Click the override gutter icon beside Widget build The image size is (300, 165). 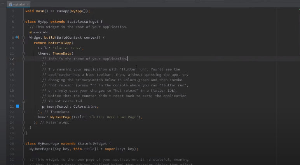pyautogui.click(x=17, y=38)
